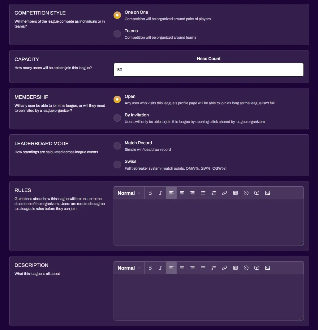The image size is (318, 330).
Task: Toggle italic in the Description editor
Action: [161, 268]
